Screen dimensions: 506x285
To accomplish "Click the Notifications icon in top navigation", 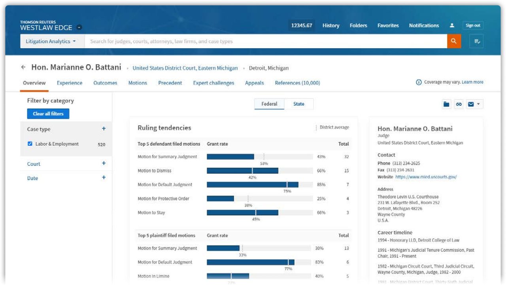I will click(424, 25).
